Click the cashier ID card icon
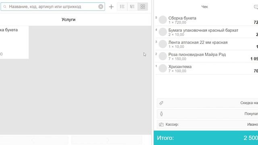The height and width of the screenshot is (145, 258). tap(161, 124)
